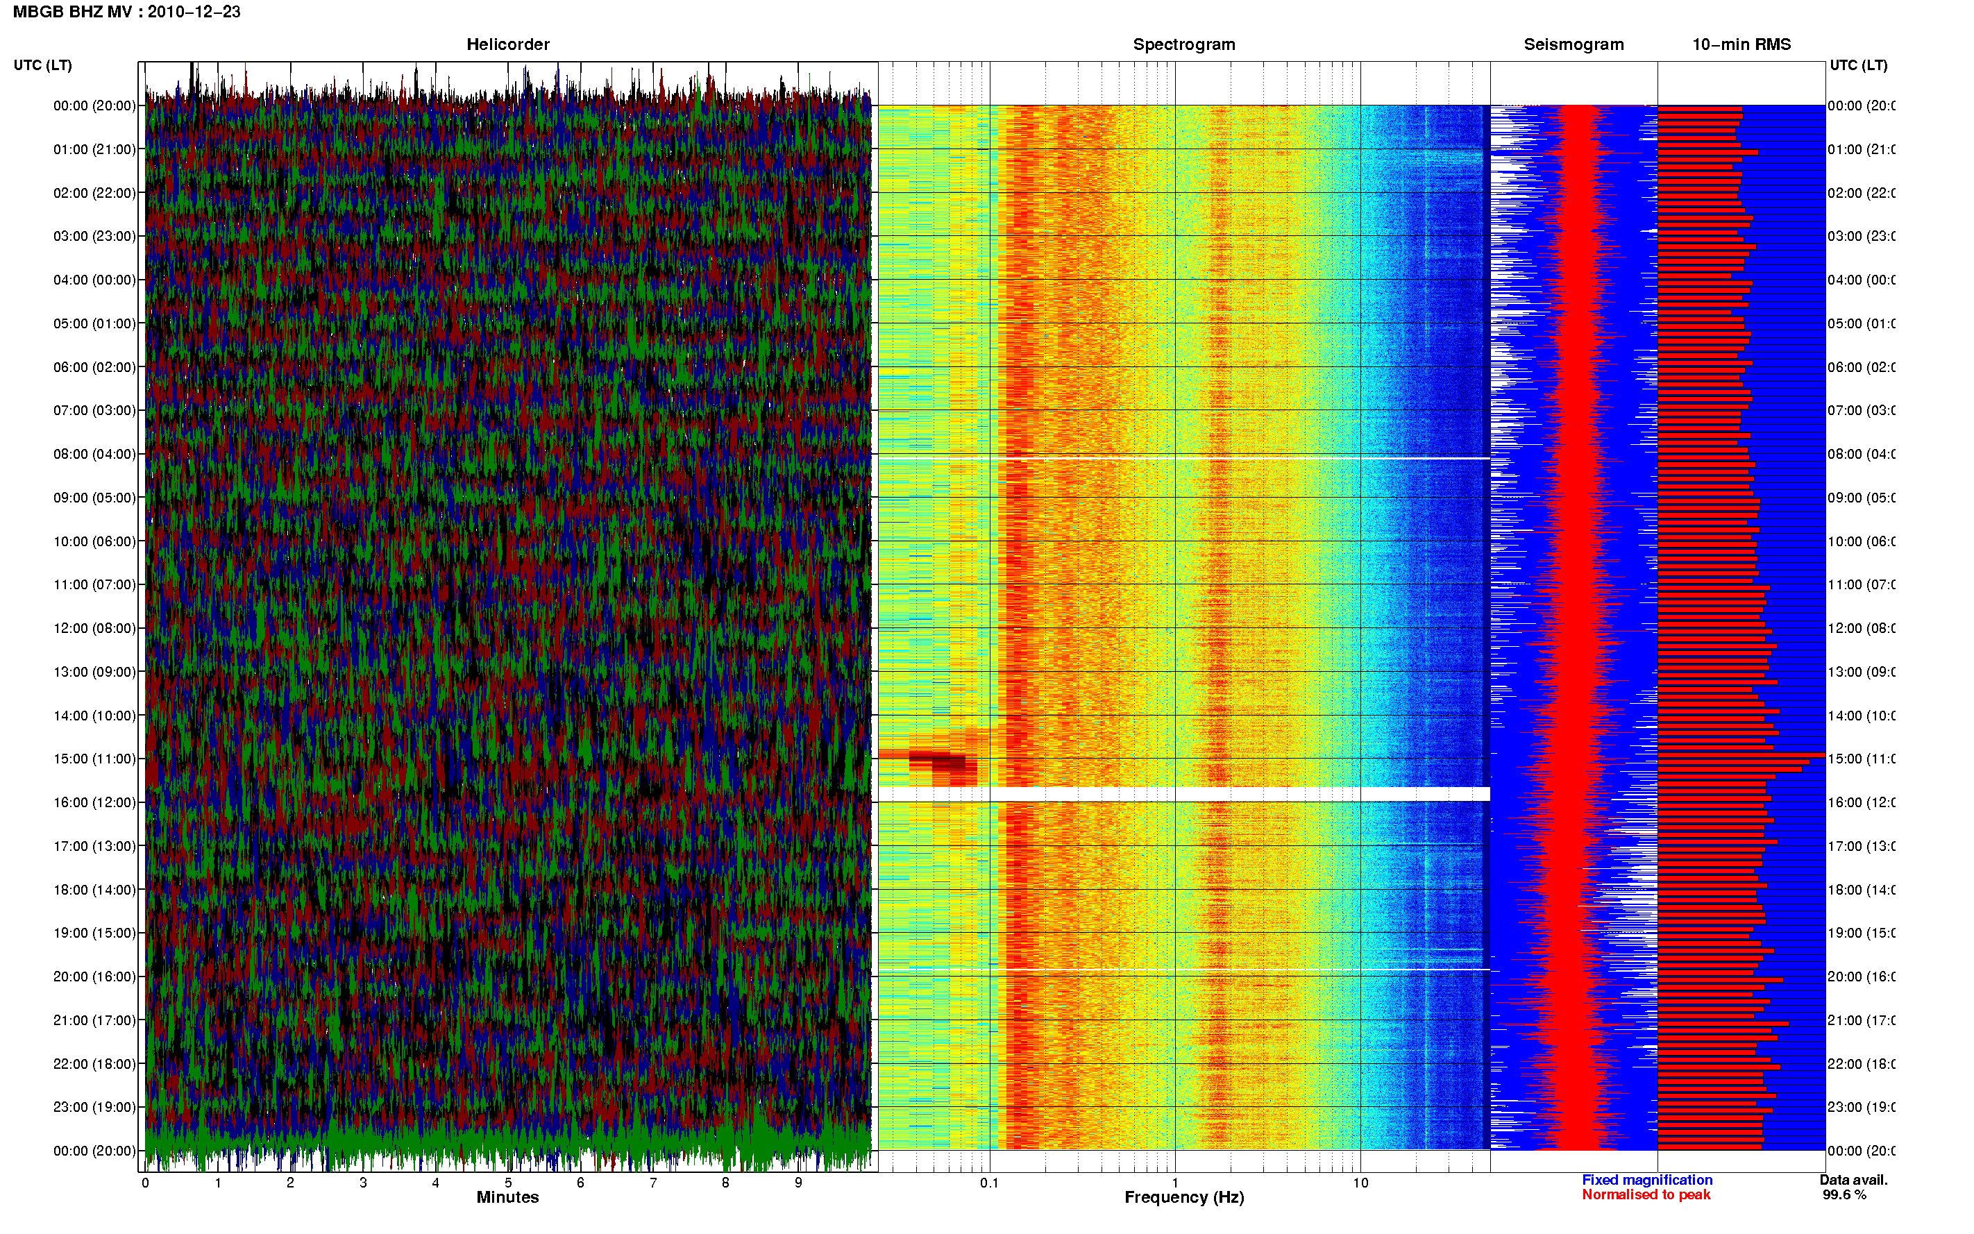Click the right 'UTC (LT)' axis label
The height and width of the screenshot is (1234, 1974).
tap(1858, 65)
